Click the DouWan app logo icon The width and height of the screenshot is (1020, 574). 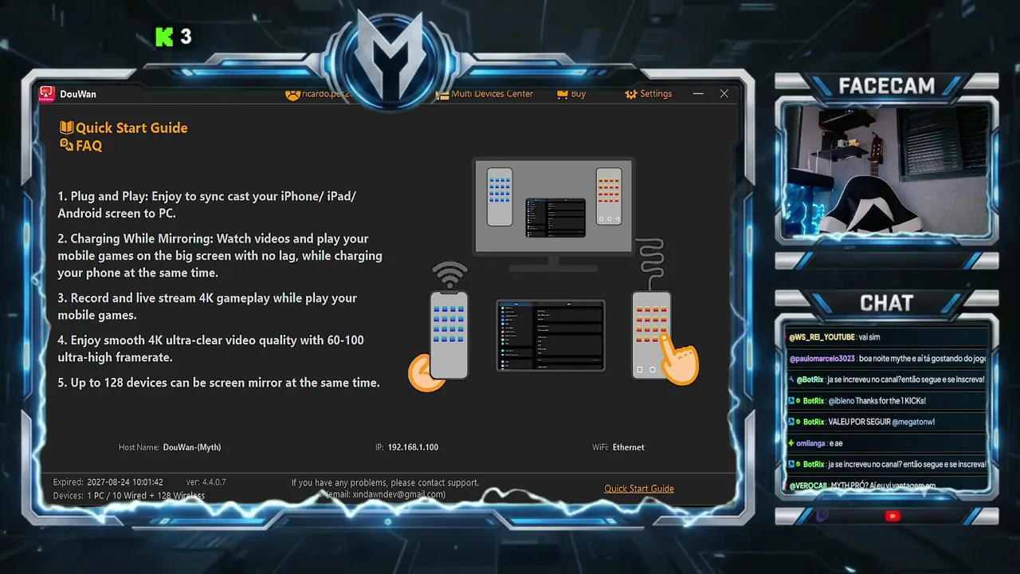pos(47,94)
